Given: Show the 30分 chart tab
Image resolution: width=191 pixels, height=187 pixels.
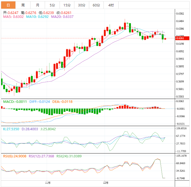Looking at the screenshot, I should 82,5.
